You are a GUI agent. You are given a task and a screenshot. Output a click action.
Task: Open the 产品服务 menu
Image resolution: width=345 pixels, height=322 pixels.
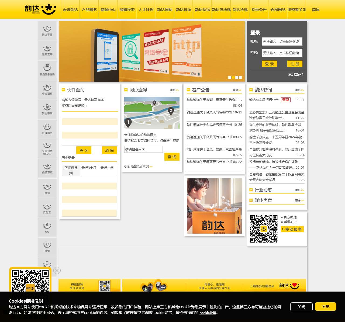[x=89, y=9]
